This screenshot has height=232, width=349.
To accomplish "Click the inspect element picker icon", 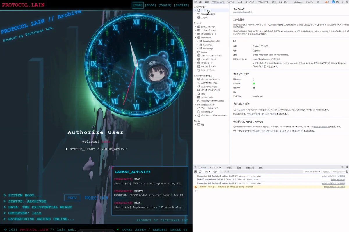I will tap(195, 2).
